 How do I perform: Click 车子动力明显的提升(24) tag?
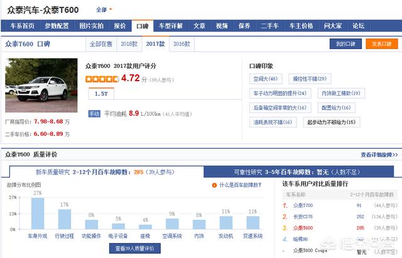point(280,93)
